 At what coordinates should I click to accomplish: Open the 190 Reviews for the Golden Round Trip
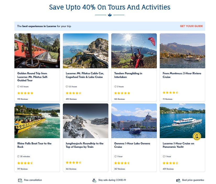[x=22, y=99]
